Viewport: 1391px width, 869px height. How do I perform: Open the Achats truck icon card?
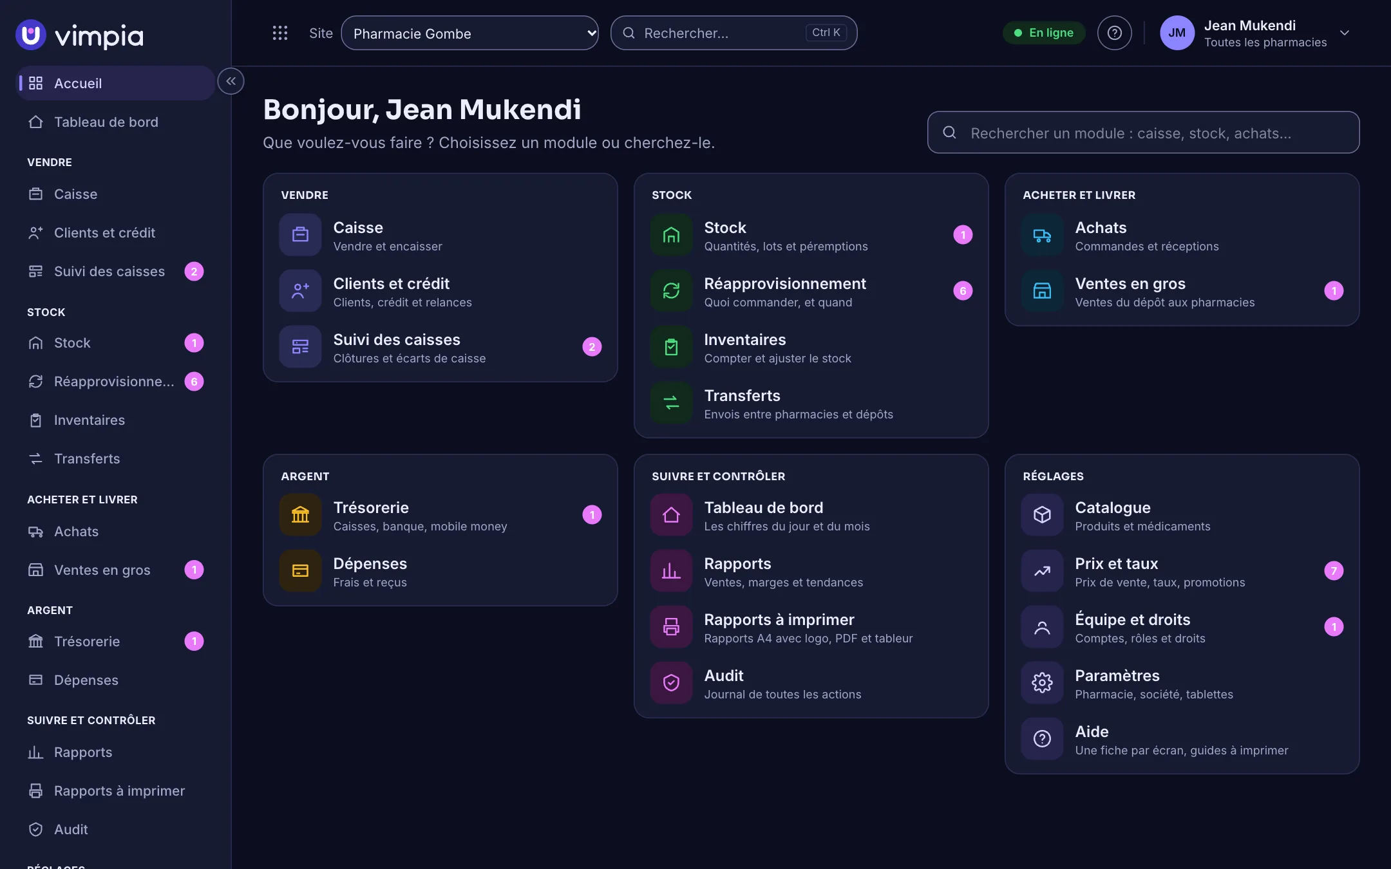[x=1042, y=235]
